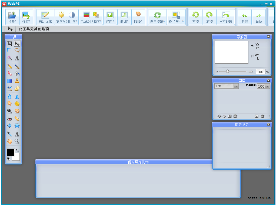Reset colors to default black and white

9,159
